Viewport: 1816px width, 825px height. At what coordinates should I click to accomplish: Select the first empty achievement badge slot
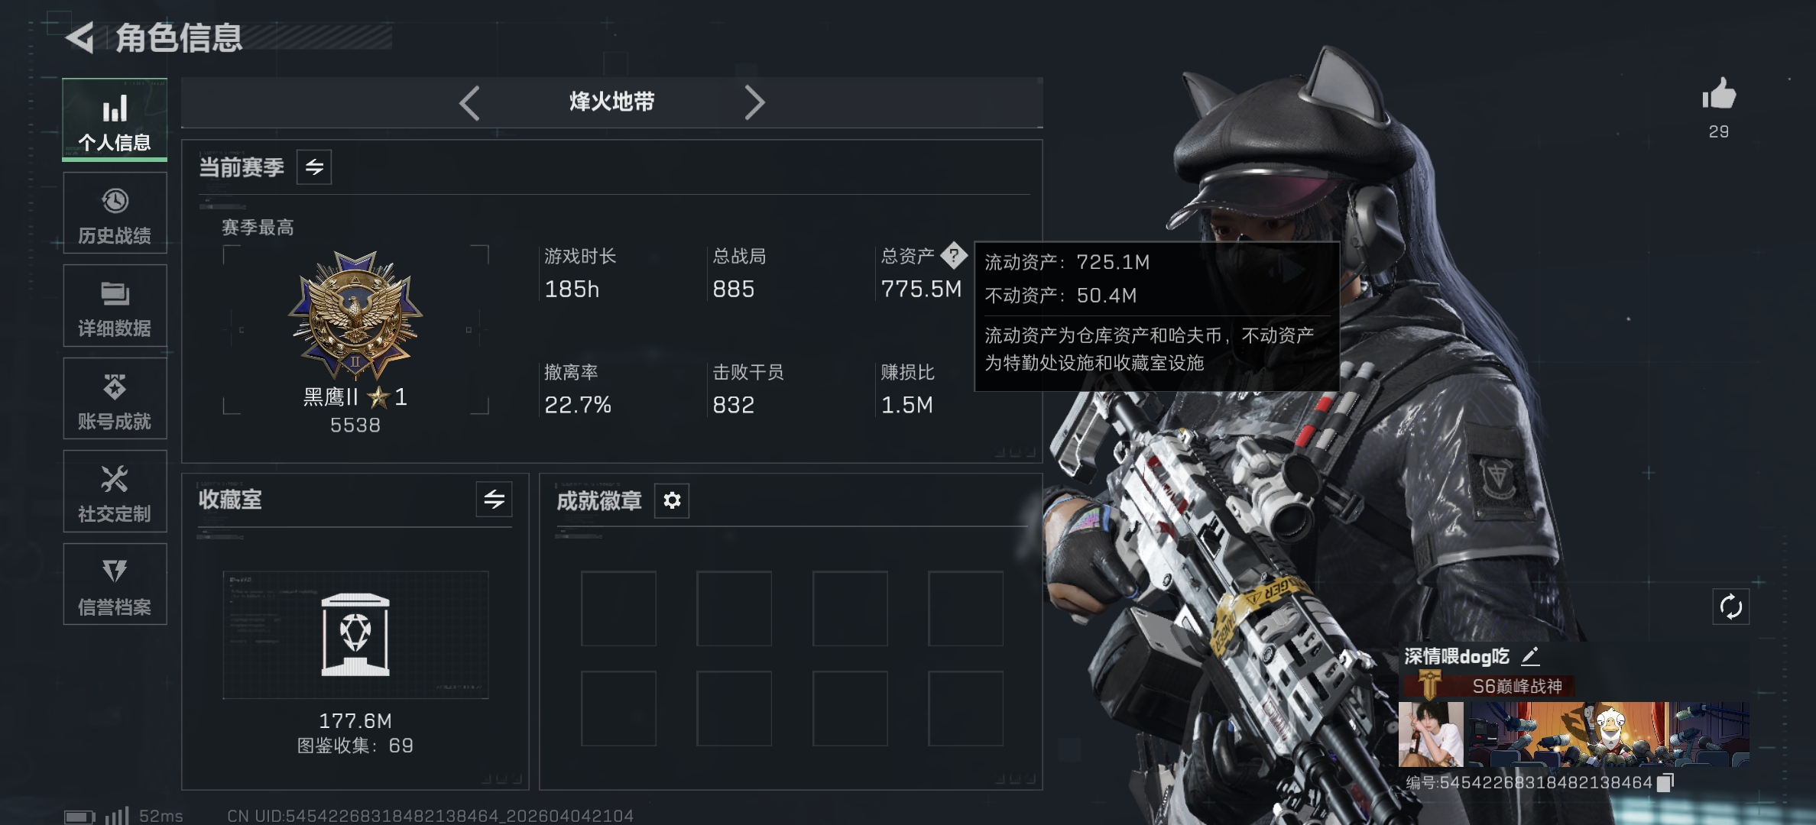(x=618, y=608)
